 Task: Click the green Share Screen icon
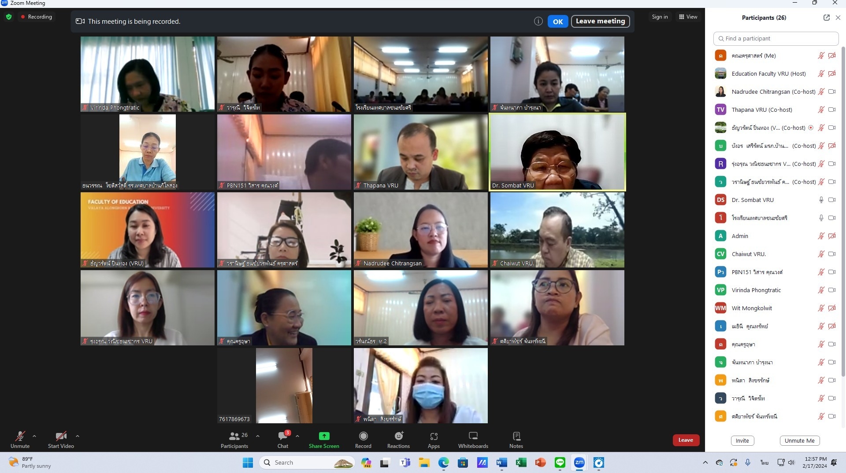(324, 436)
